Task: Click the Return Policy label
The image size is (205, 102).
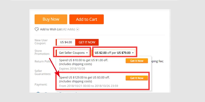Action: pyautogui.click(x=44, y=61)
